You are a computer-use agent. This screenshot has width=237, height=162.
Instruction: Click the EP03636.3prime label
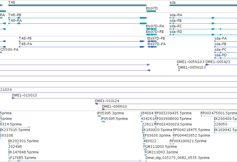coord(157,136)
